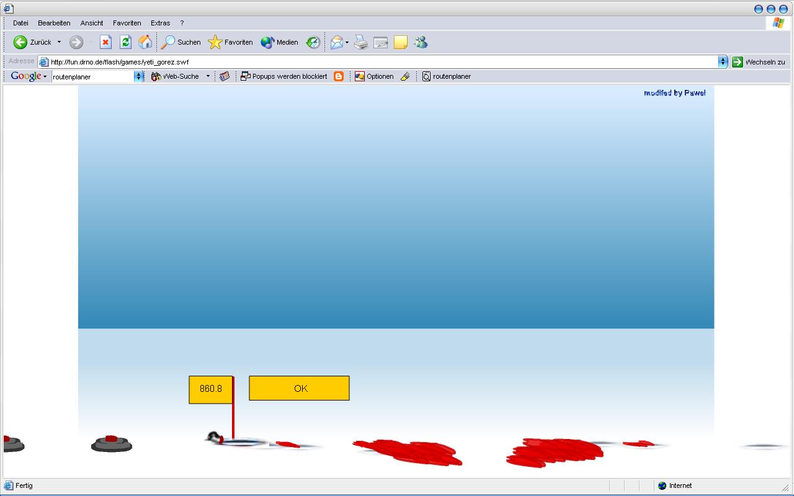Go back with the Zurück arrow
Viewport: 794px width, 496px height.
click(32, 42)
